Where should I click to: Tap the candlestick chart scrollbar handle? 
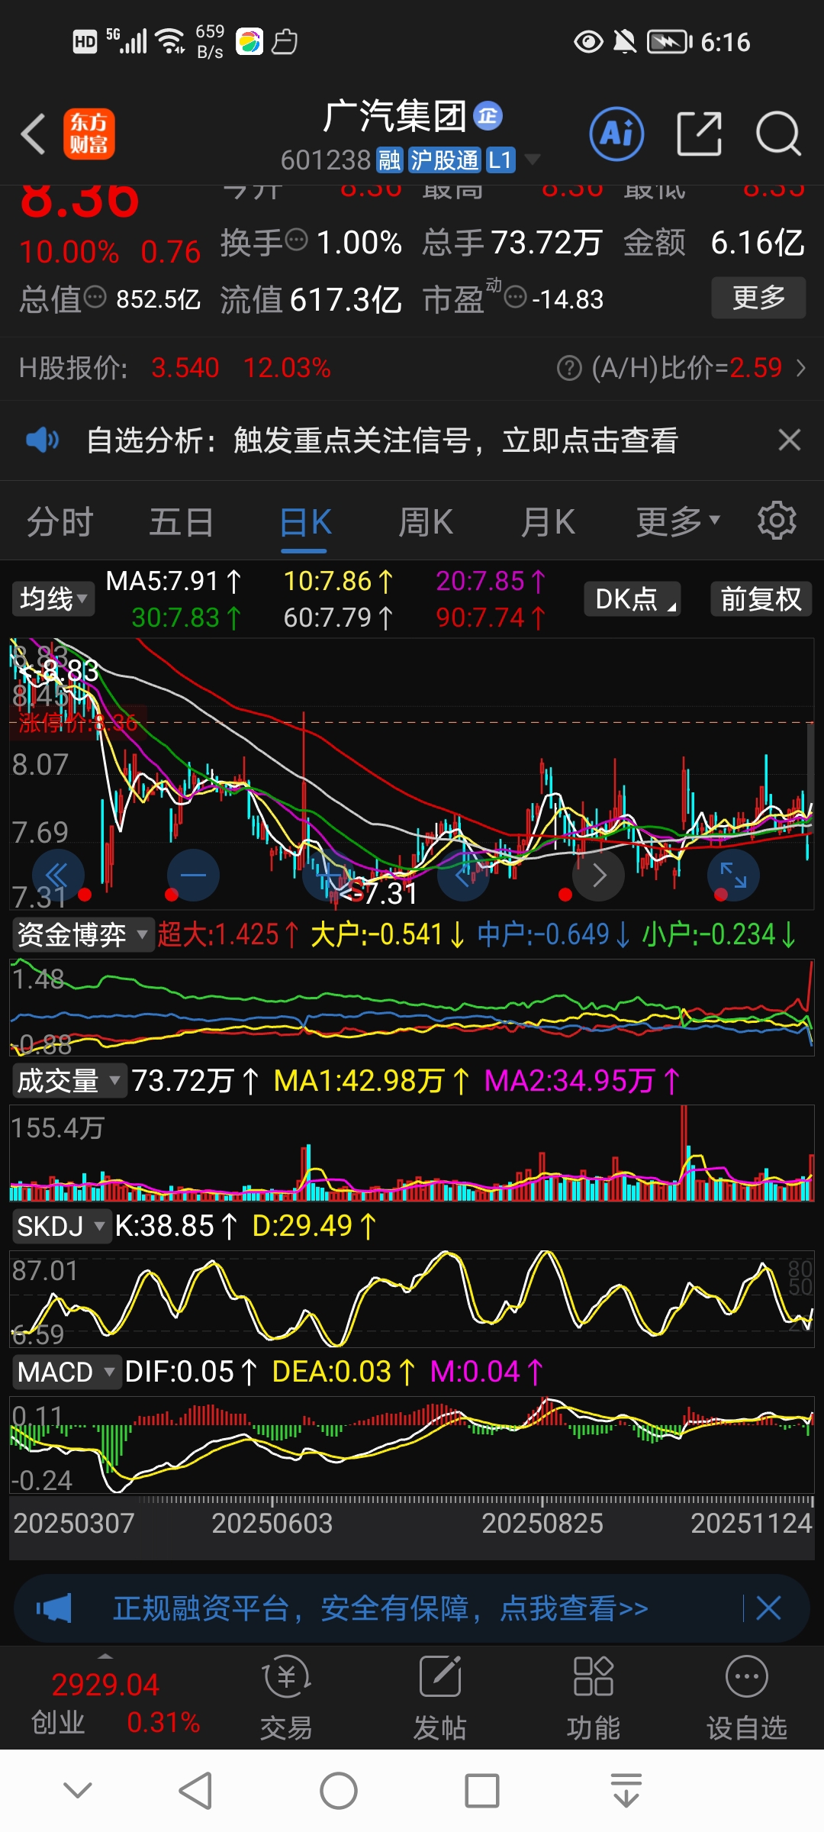[810, 779]
